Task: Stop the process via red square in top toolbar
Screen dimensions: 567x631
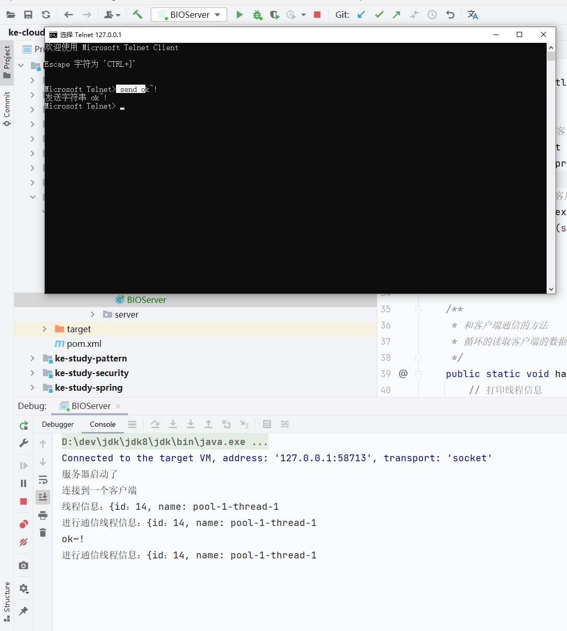Action: coord(317,15)
